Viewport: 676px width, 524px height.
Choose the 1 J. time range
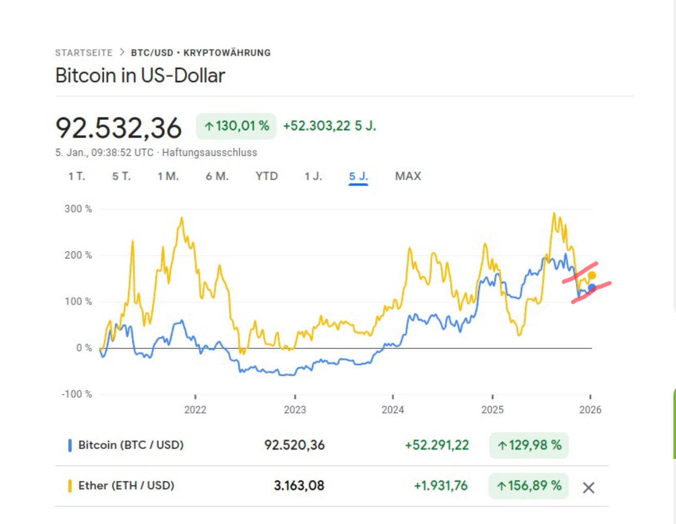[x=313, y=176]
